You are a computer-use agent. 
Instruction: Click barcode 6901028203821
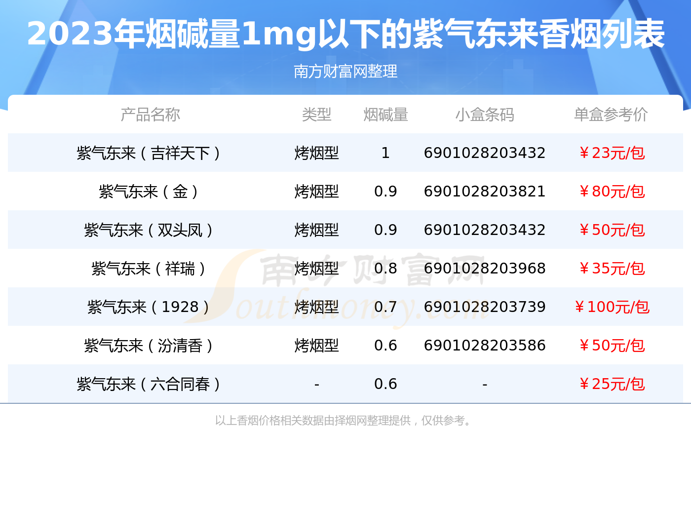tap(485, 192)
